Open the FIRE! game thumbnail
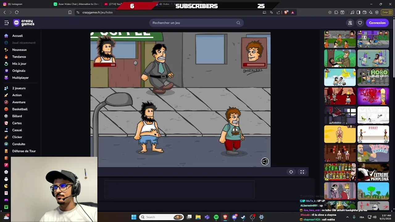The width and height of the screenshot is (395, 222). [x=373, y=134]
